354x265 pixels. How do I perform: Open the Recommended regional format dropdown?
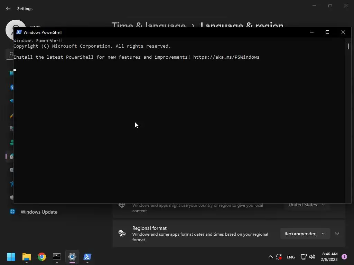[x=305, y=234]
